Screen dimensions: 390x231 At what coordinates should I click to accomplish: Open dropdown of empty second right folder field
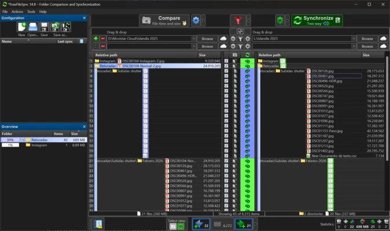(x=354, y=46)
